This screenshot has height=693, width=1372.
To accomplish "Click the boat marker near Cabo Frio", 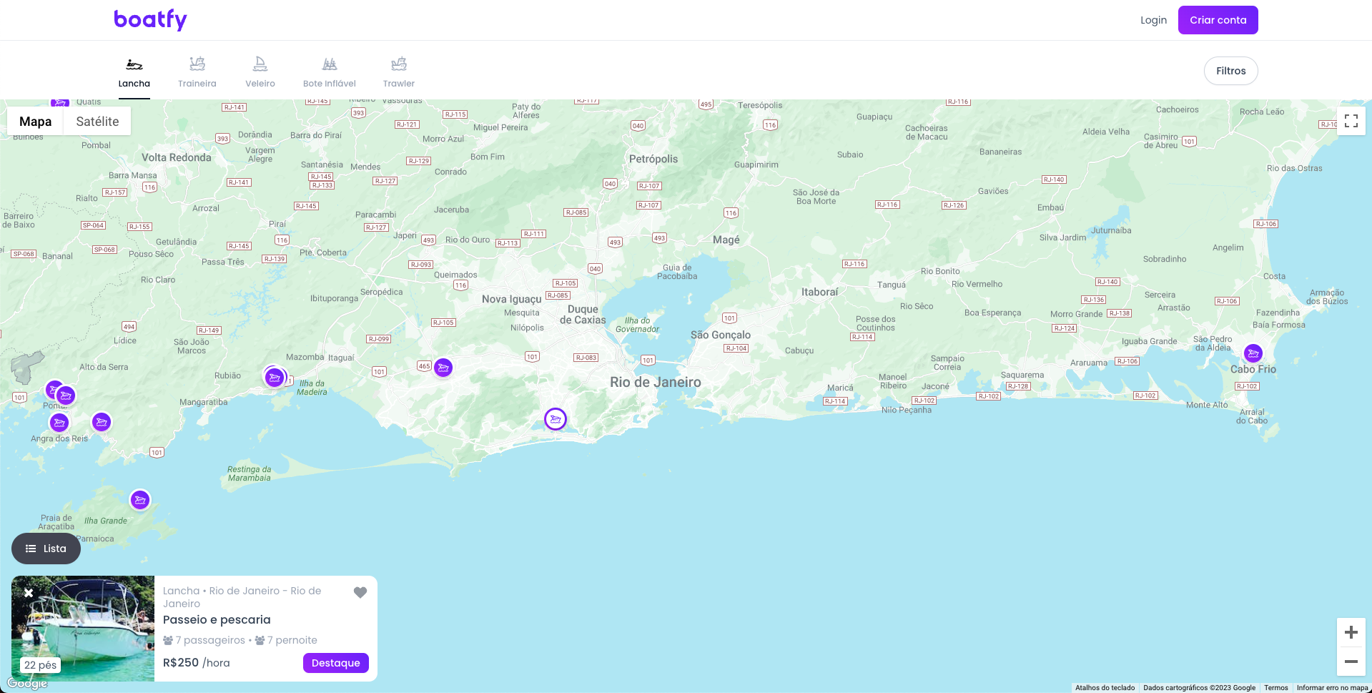I will coord(1253,353).
